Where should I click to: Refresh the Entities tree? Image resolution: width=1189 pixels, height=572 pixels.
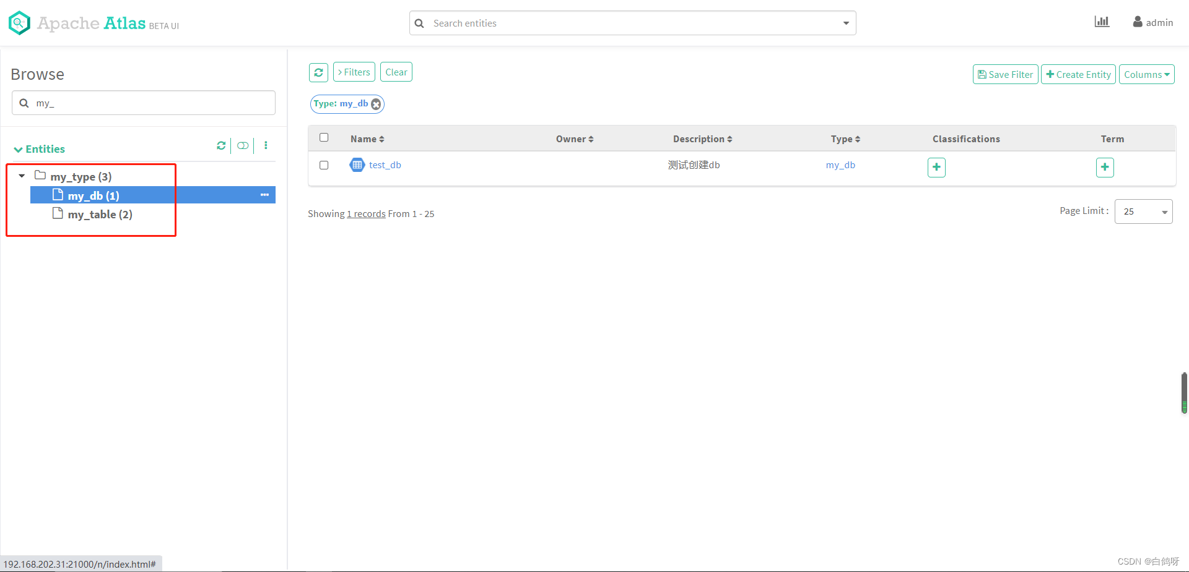221,145
